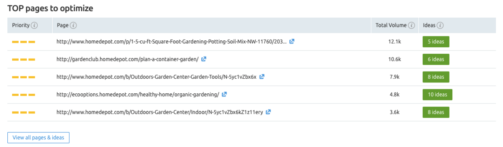Open external link icon for Garden-Tools page
This screenshot has height=147, width=503.
[x=262, y=77]
